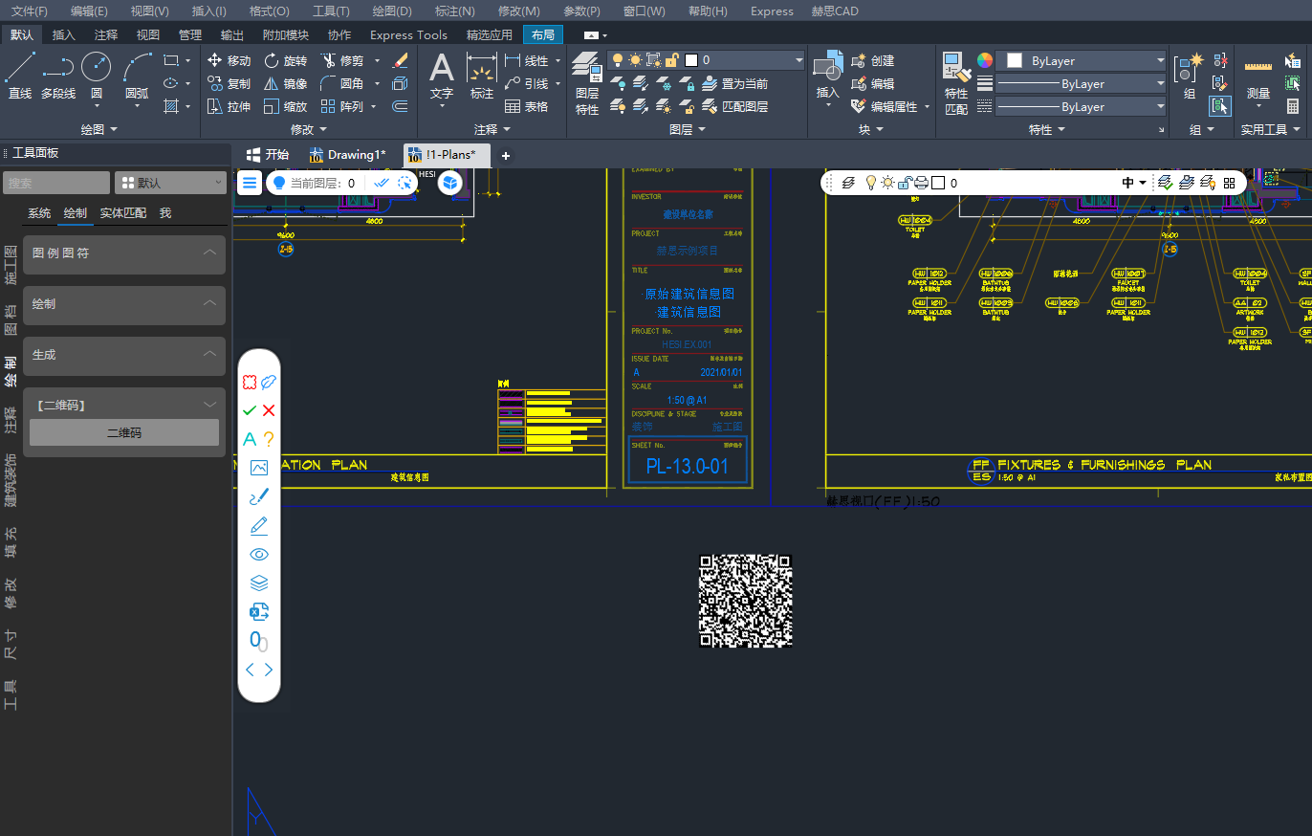Activate the 移动 move command
This screenshot has width=1312, height=836.
(230, 60)
